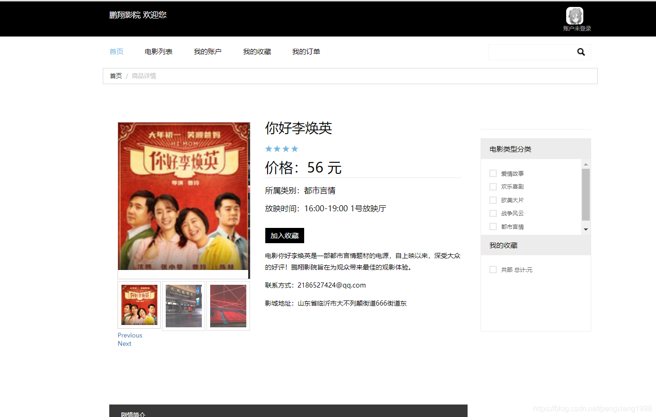Open the 首页 navigation tab

coord(116,51)
